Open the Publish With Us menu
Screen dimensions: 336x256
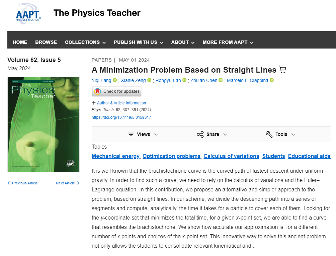pos(138,42)
